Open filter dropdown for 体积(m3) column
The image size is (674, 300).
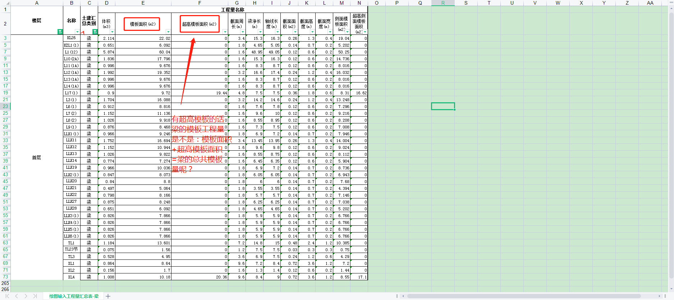pyautogui.click(x=112, y=32)
